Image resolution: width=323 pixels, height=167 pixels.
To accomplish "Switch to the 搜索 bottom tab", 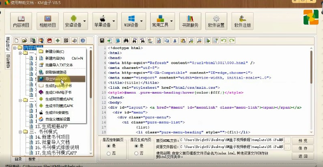I will 32,159.
